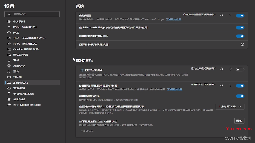Open 辅助功能 settings page
The height and width of the screenshot is (143, 255).
click(x=32, y=99)
